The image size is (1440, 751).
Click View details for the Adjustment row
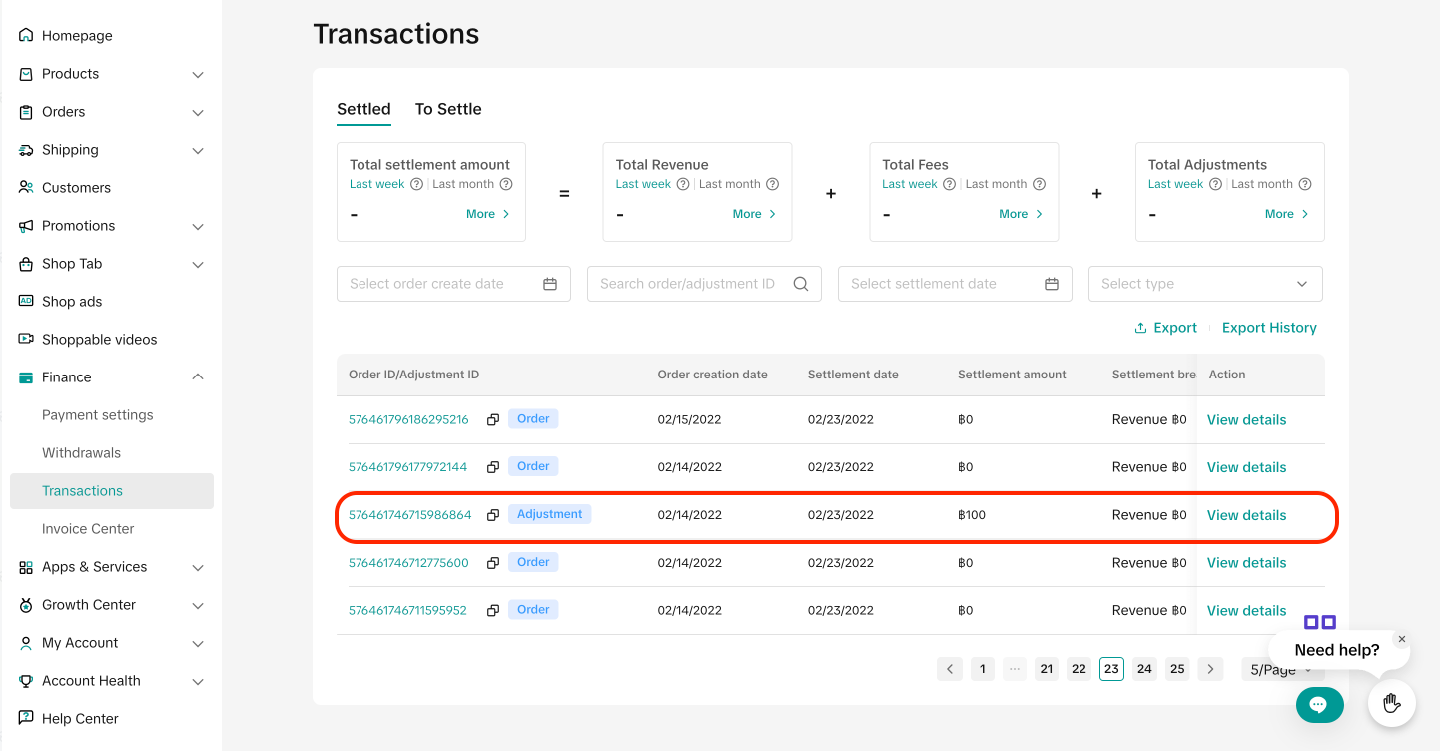tap(1246, 515)
